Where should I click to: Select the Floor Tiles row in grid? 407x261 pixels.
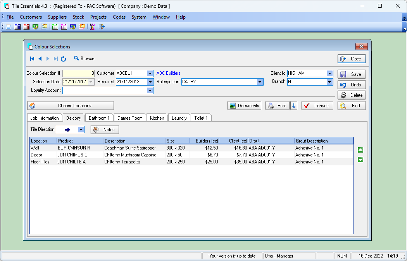[x=191, y=162]
